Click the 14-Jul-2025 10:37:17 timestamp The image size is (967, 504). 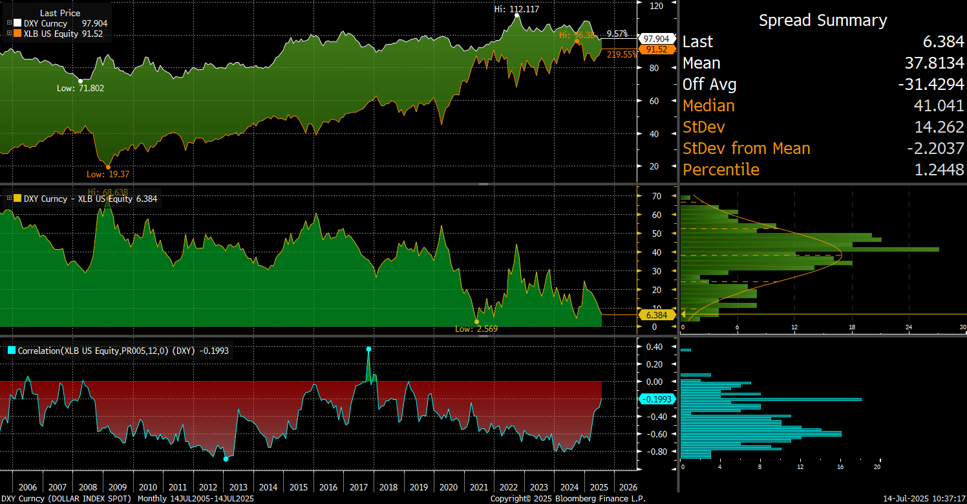point(923,499)
